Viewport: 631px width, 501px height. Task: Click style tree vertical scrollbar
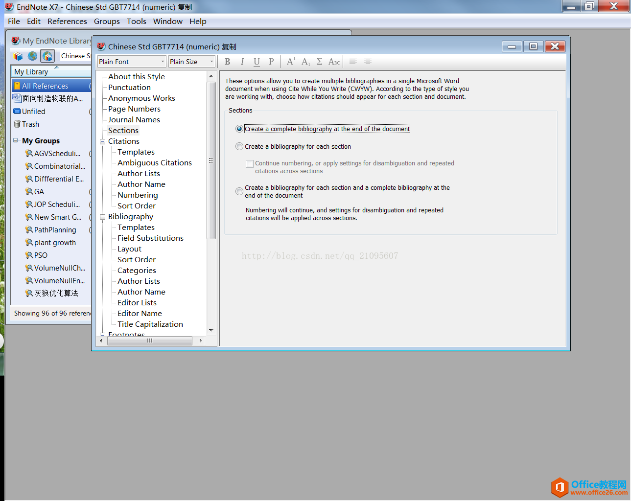click(211, 160)
